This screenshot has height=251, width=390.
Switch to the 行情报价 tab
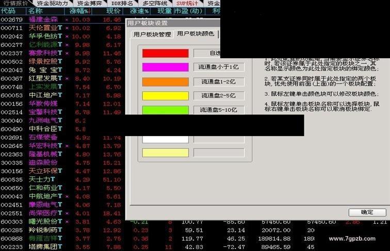pos(15,3)
